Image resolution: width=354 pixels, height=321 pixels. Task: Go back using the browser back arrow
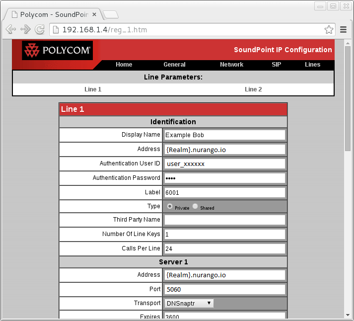(x=10, y=29)
